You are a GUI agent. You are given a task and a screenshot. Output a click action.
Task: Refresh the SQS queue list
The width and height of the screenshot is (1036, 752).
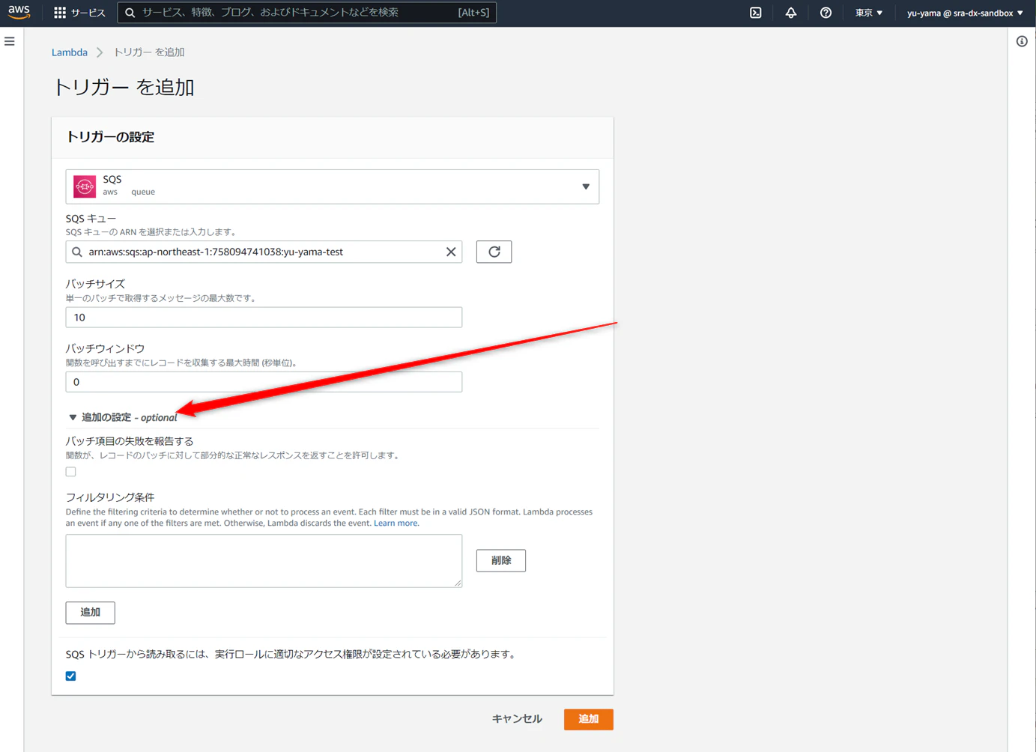[494, 252]
